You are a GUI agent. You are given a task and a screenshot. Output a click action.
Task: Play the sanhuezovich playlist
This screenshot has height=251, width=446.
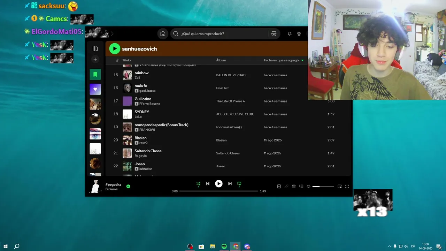coord(115,49)
